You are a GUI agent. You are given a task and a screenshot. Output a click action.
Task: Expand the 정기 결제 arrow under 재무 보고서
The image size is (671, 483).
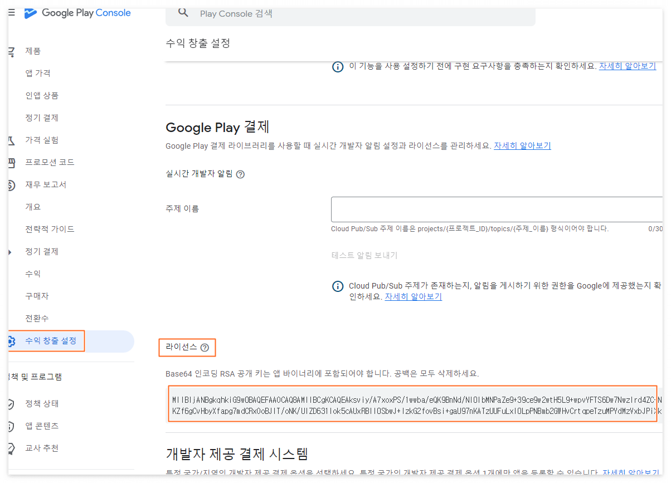(x=11, y=252)
